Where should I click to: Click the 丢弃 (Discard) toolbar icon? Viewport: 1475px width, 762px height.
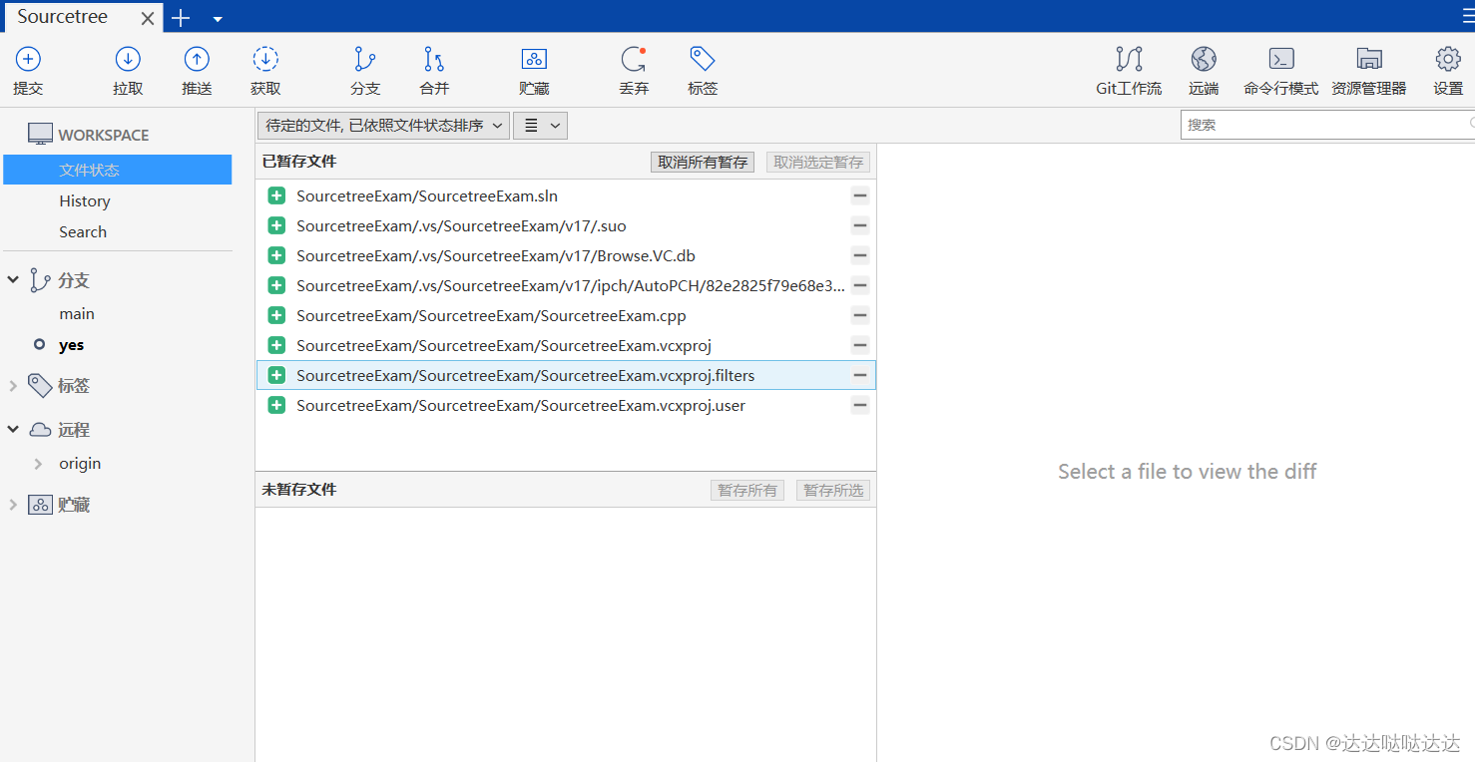(634, 60)
